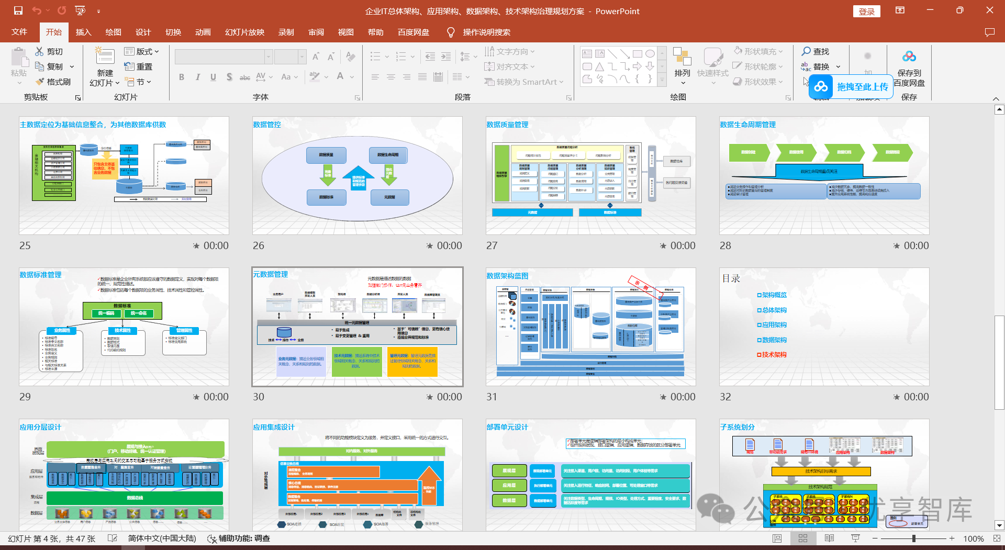This screenshot has width=1005, height=550.
Task: Click Cut (剪切) scissors icon
Action: click(x=39, y=51)
